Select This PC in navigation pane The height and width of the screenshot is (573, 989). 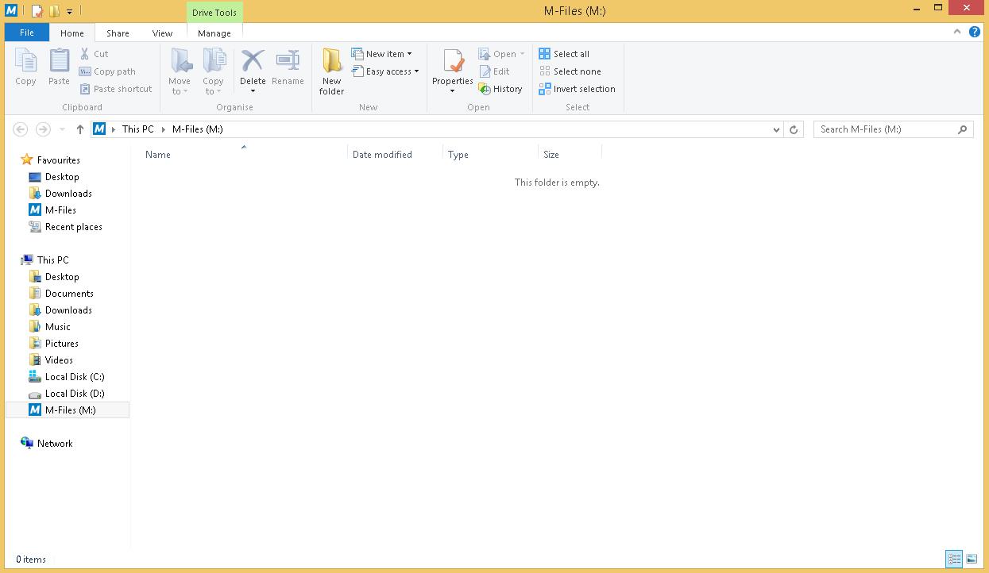45,260
